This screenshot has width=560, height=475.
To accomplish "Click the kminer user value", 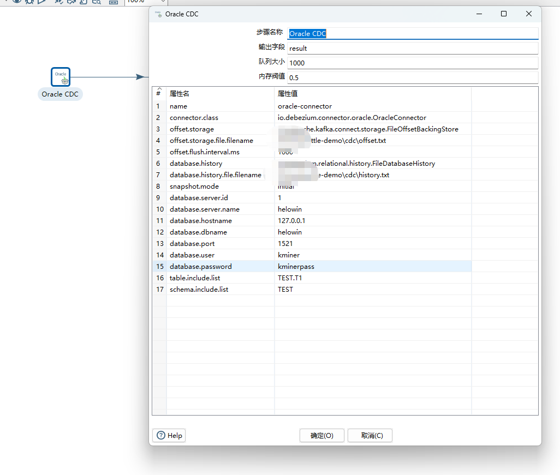I will pos(373,255).
